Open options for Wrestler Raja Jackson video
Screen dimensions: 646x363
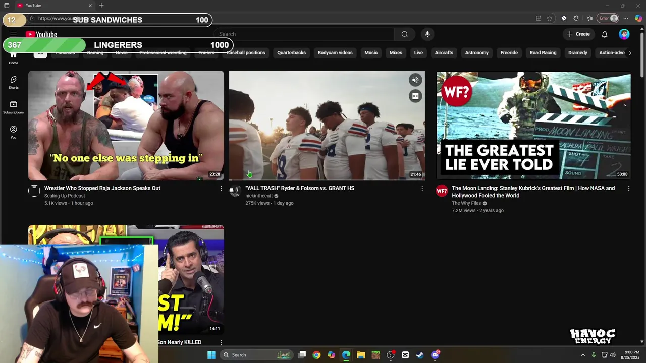point(221,188)
